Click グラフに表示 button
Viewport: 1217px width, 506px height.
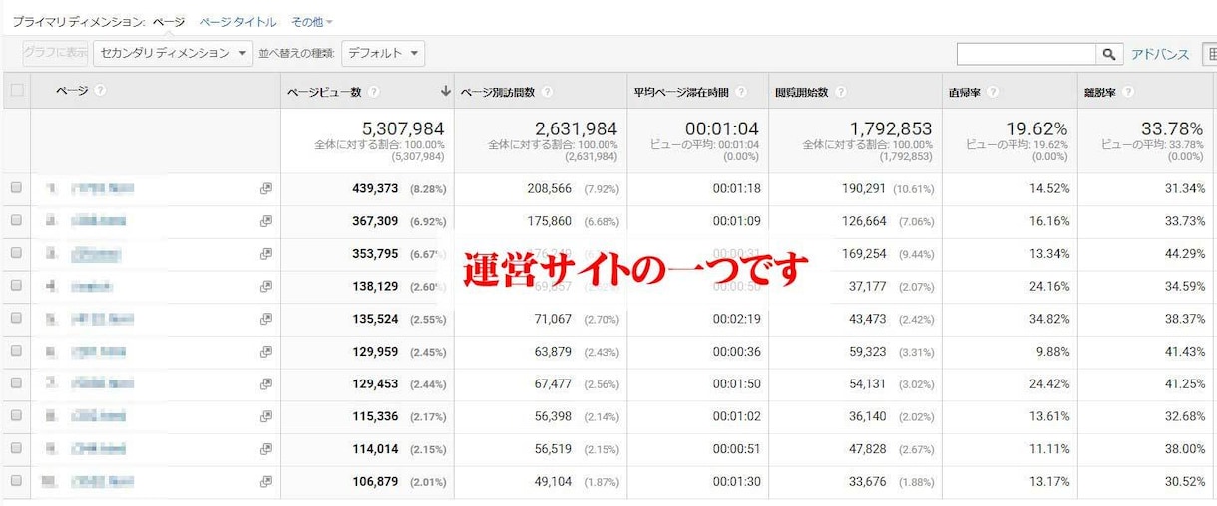point(56,53)
